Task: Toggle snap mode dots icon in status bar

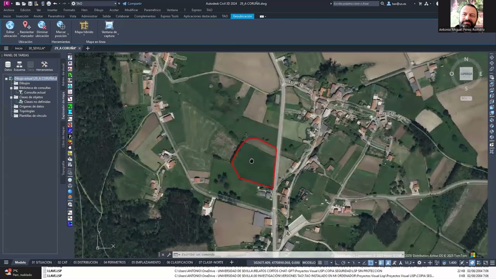Action: (326, 263)
